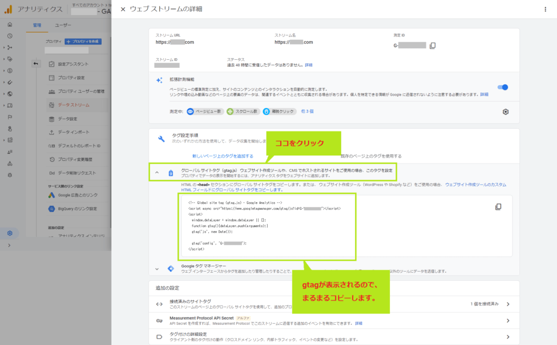
Task: Click the gtag('js', new Date()); code line
Action: [x=212, y=232]
